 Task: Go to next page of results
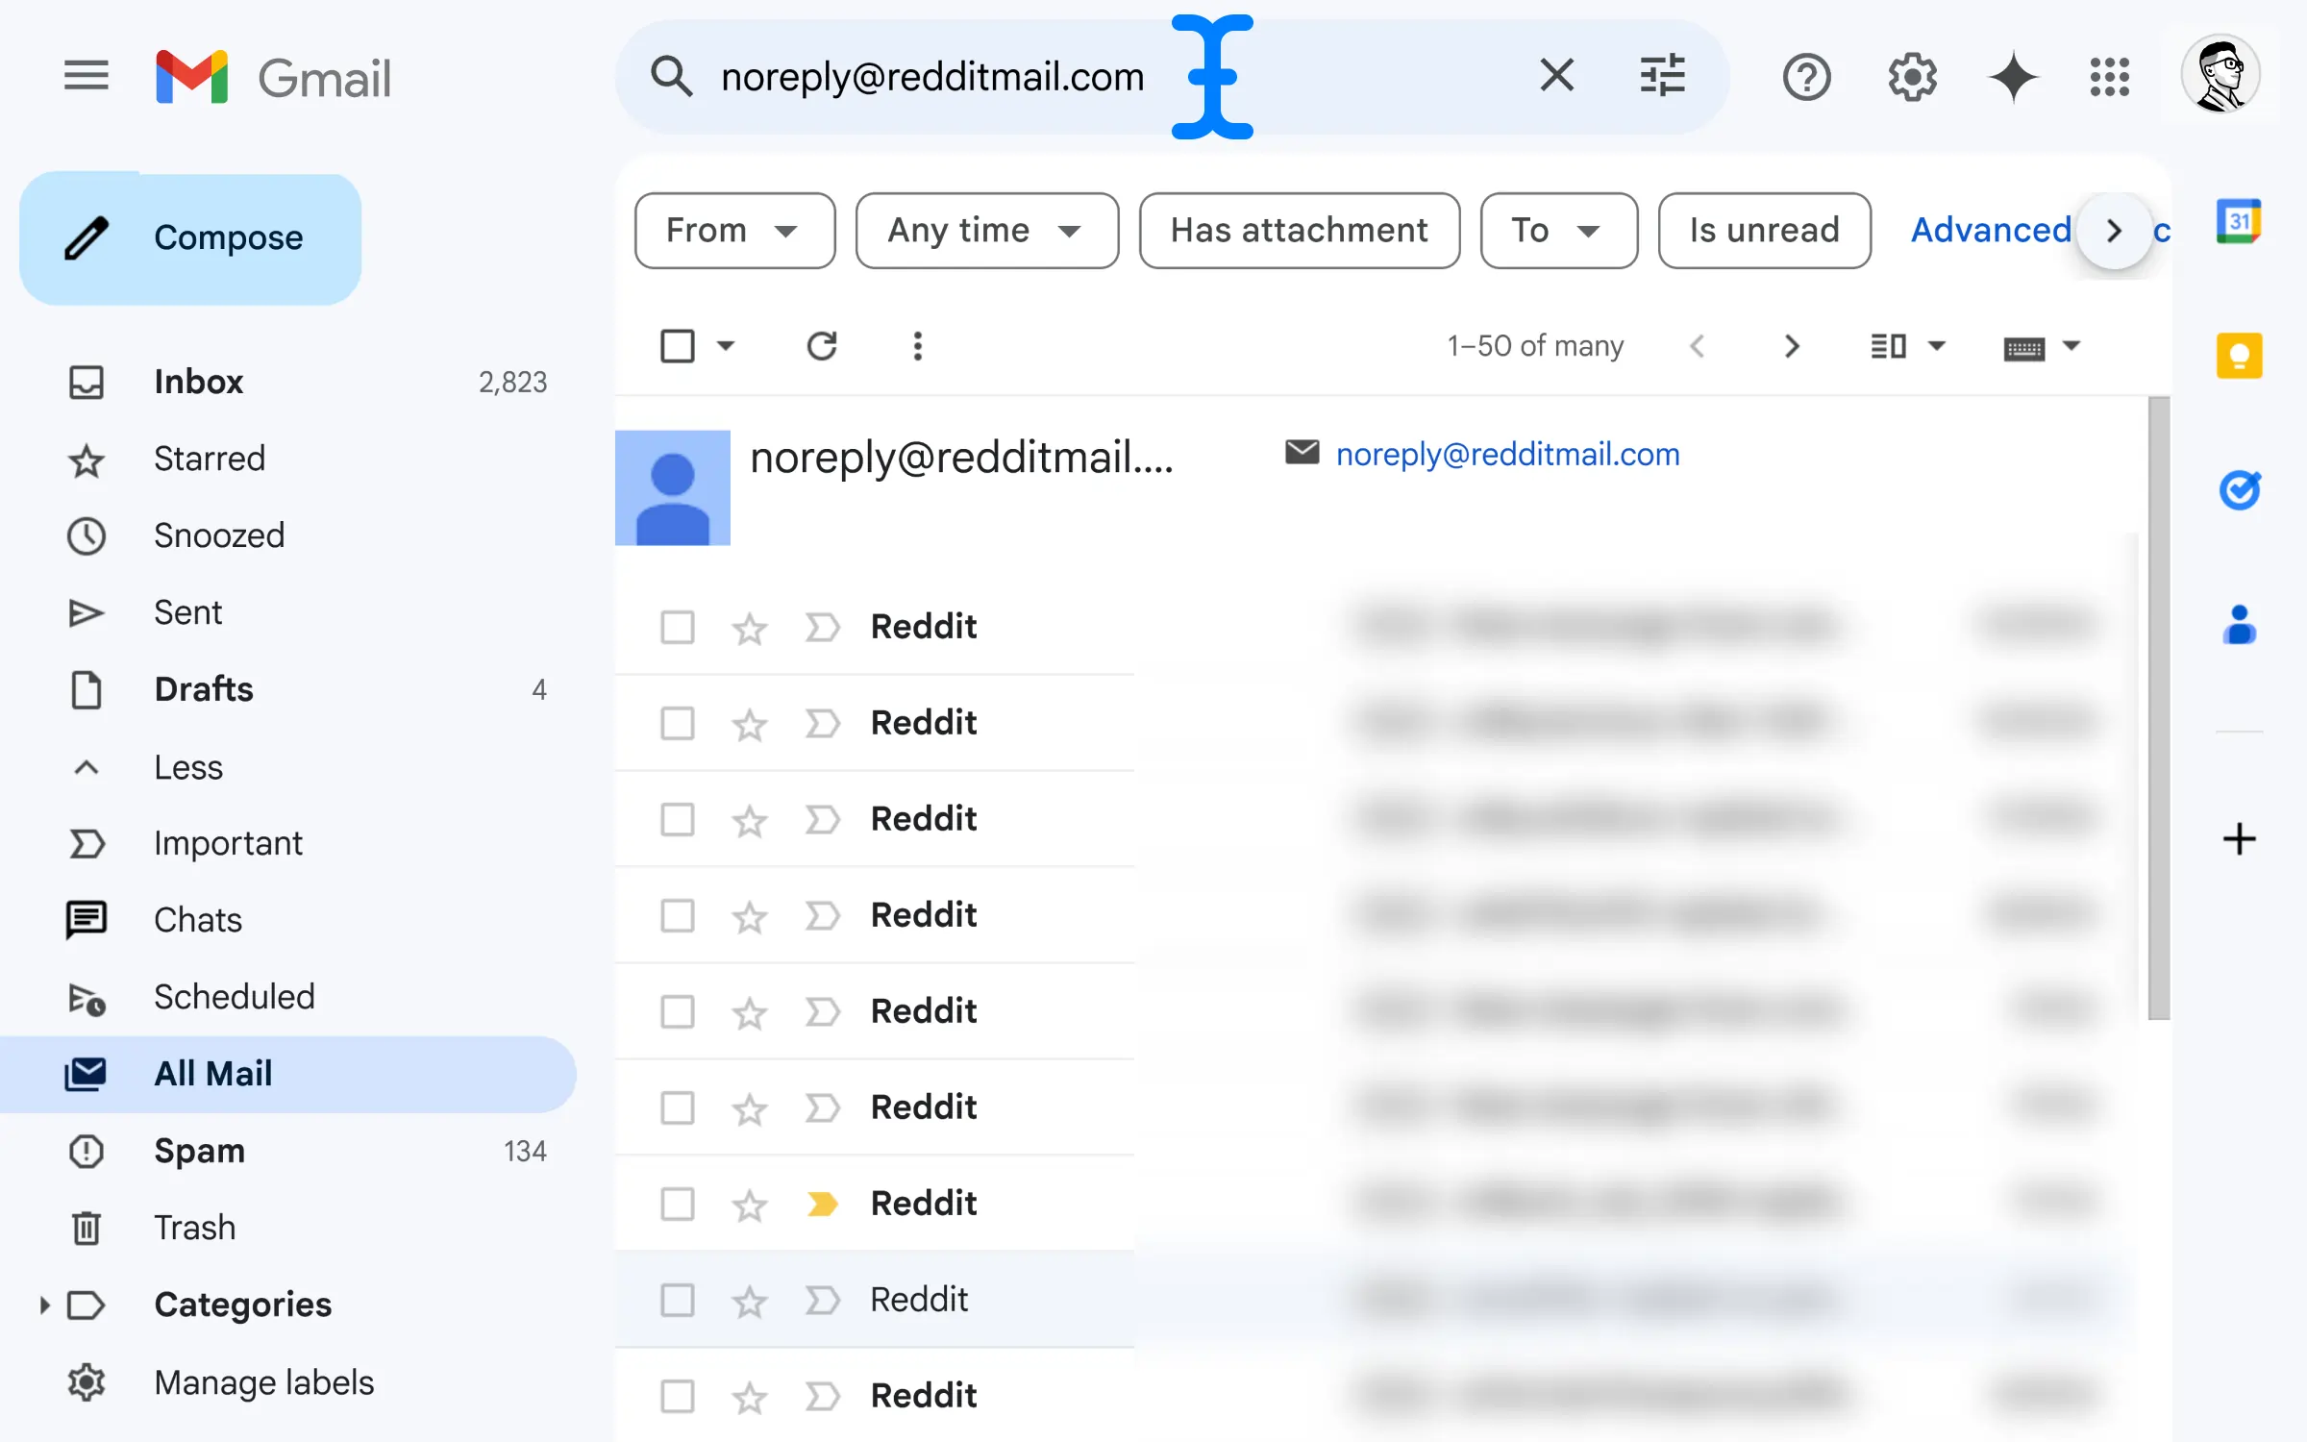pyautogui.click(x=1791, y=346)
